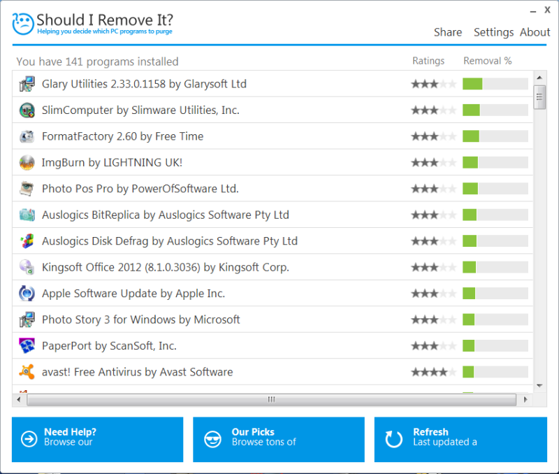Select the PaperPort icon
Screen dimensions: 559x474
[27, 345]
